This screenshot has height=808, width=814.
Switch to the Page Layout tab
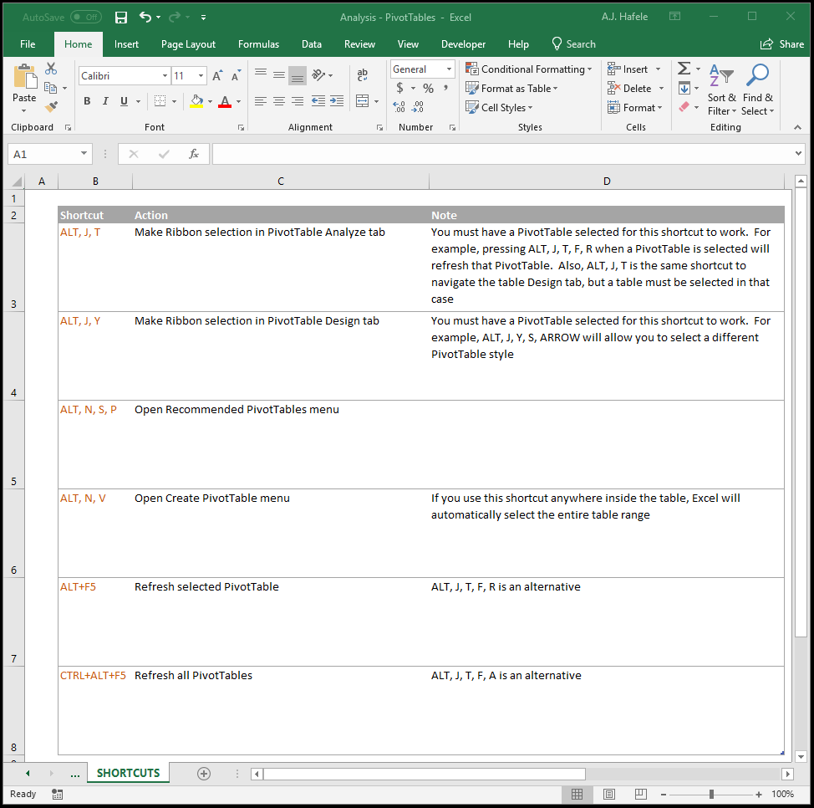click(x=188, y=44)
